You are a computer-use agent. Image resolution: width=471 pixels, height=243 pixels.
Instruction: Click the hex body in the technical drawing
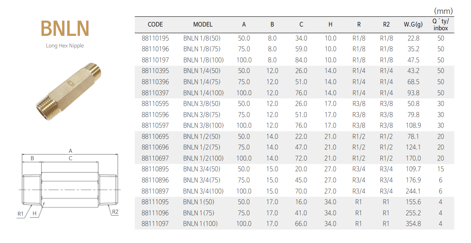pyautogui.click(x=70, y=190)
